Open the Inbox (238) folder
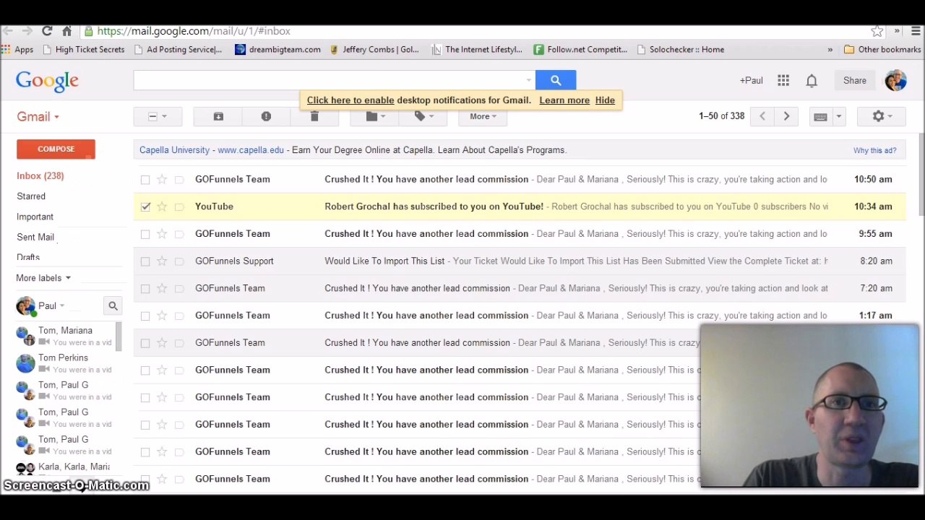The image size is (925, 520). [40, 175]
